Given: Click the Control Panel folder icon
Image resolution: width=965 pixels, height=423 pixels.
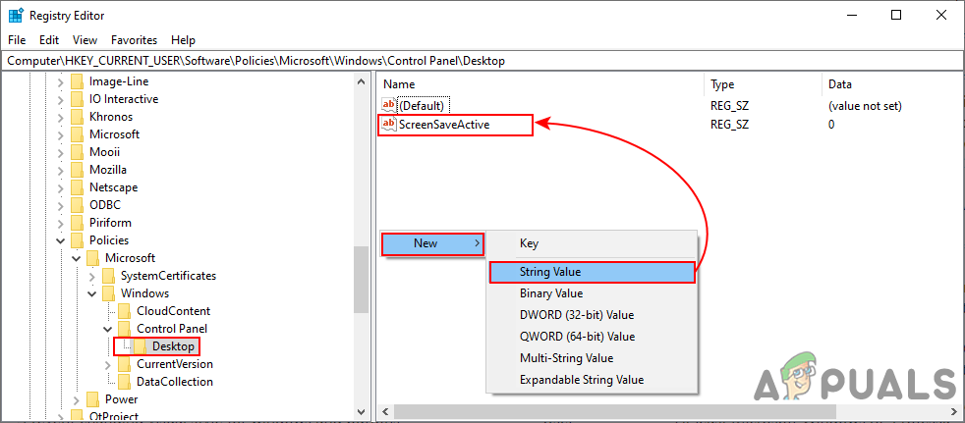Looking at the screenshot, I should click(125, 329).
